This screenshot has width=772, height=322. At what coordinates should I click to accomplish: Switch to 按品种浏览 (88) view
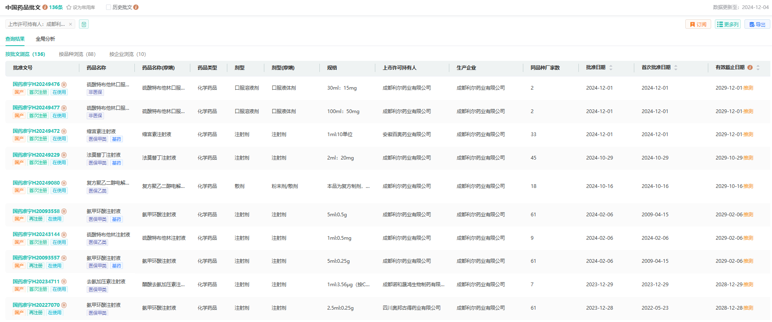[77, 54]
